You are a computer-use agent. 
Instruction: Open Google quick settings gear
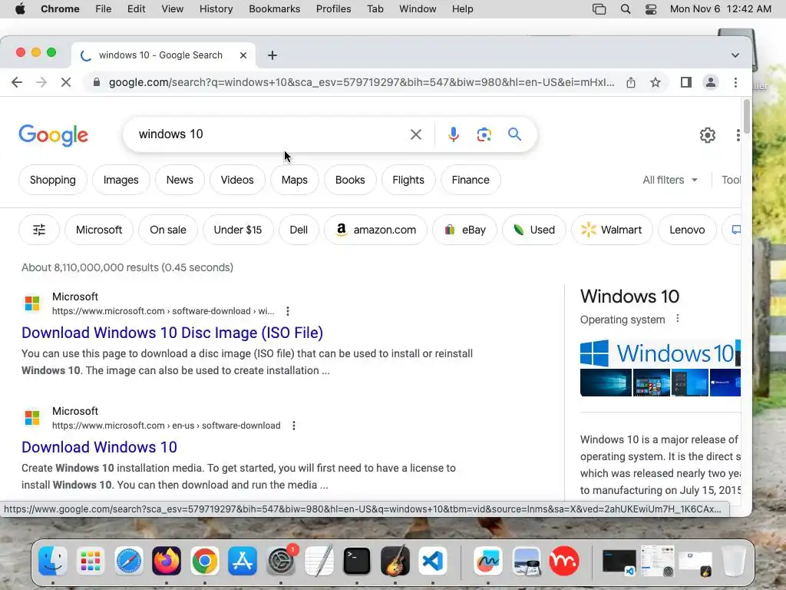point(707,135)
